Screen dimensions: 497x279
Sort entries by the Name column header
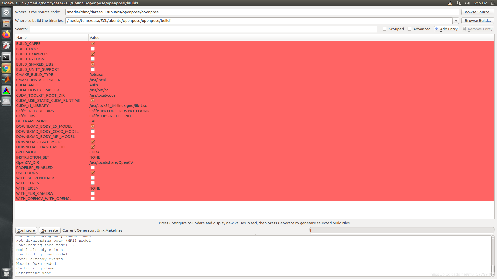tap(52, 38)
